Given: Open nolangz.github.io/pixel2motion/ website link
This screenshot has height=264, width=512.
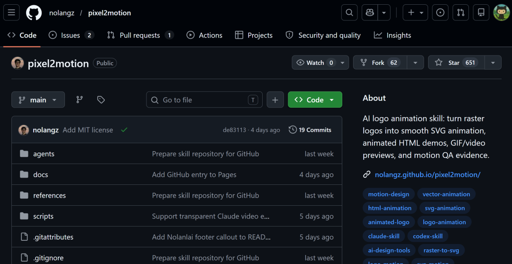Looking at the screenshot, I should [x=428, y=174].
